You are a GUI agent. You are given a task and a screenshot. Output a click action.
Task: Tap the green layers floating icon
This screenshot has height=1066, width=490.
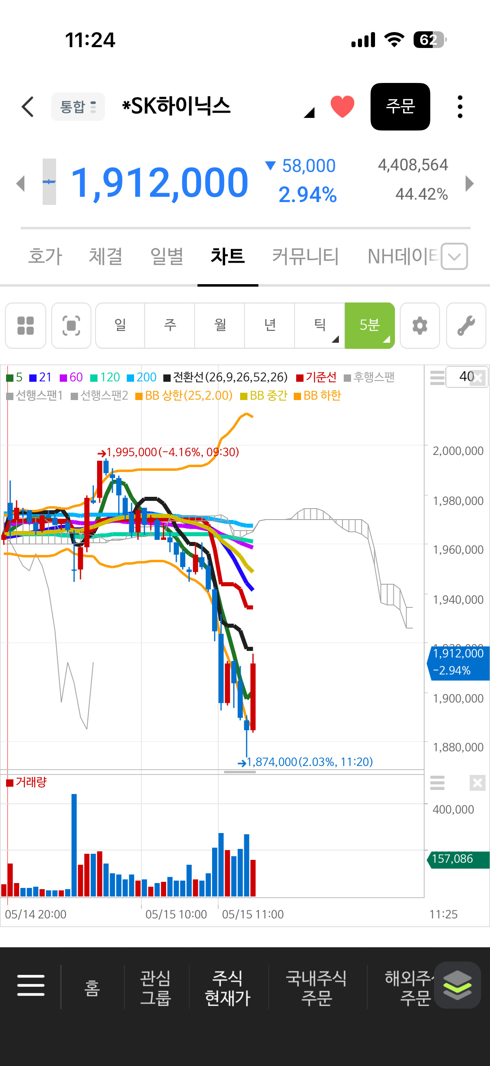pyautogui.click(x=457, y=985)
